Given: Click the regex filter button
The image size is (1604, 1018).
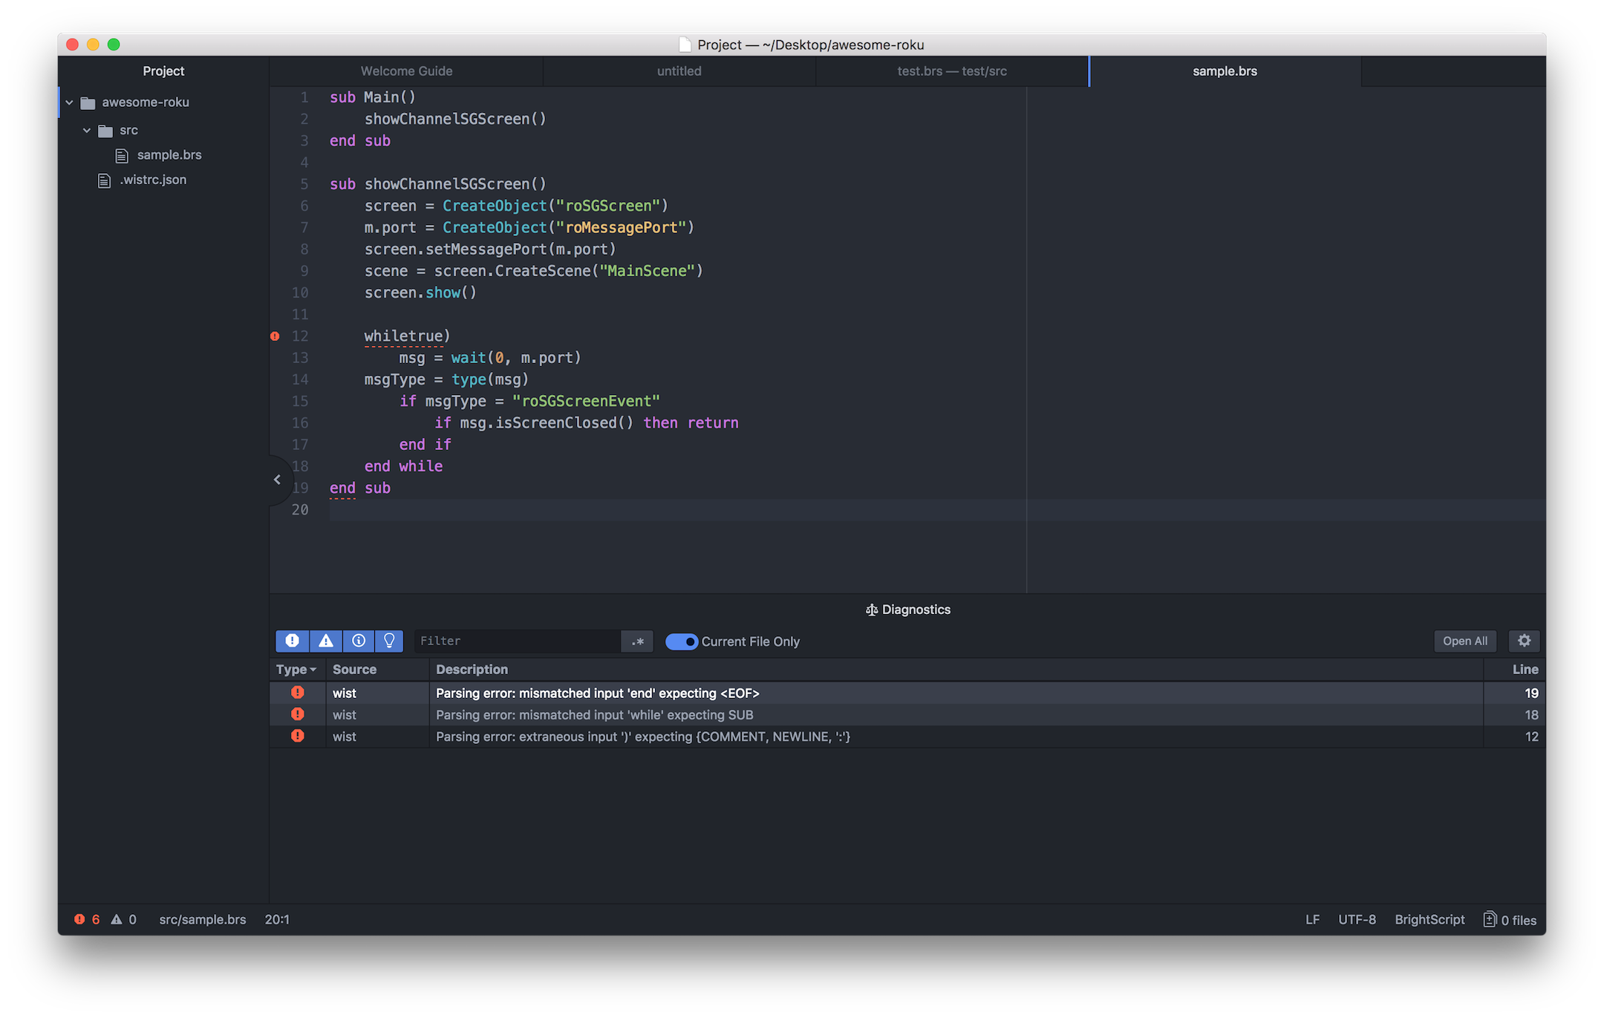Looking at the screenshot, I should [637, 642].
